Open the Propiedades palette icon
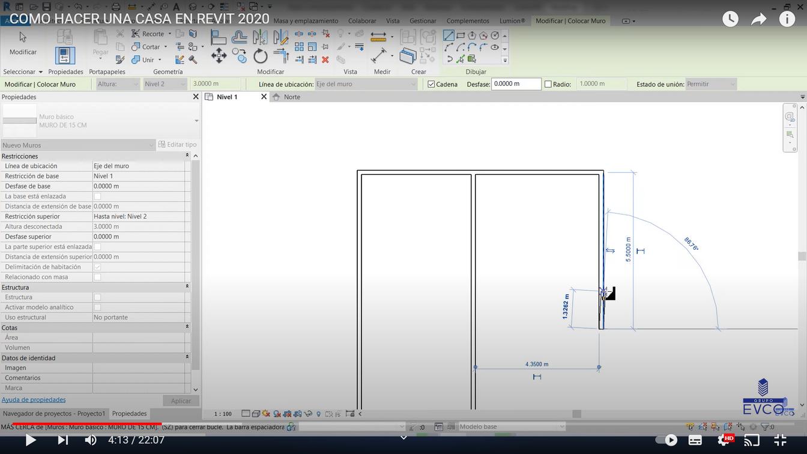 [65, 55]
